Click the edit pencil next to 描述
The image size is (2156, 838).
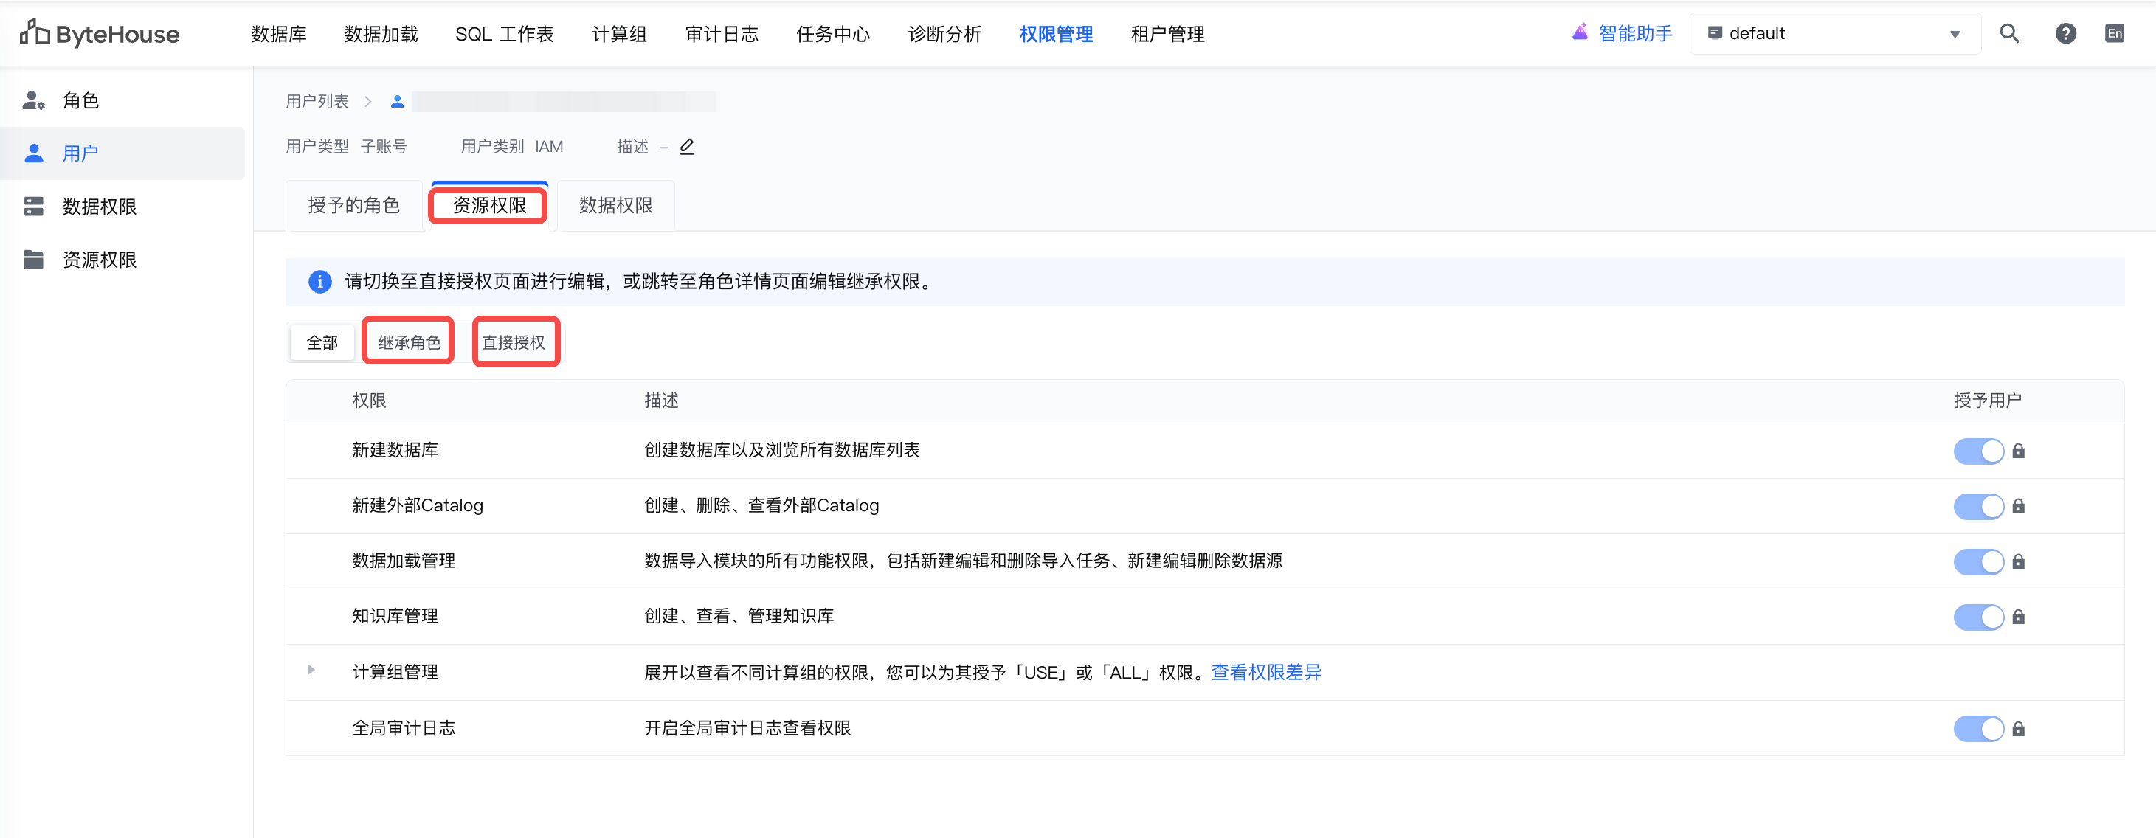coord(687,147)
